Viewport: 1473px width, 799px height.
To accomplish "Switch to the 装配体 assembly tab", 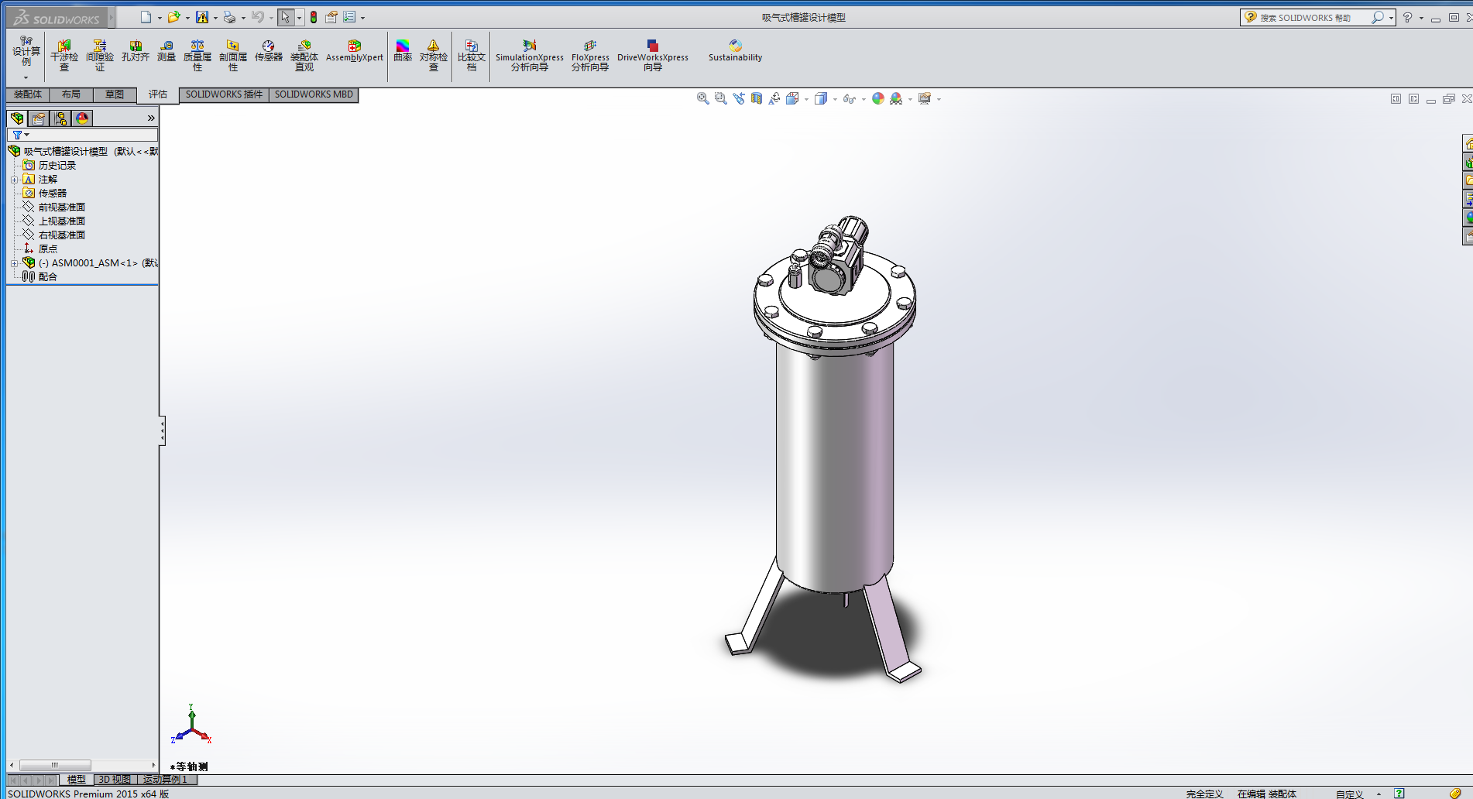I will [28, 94].
